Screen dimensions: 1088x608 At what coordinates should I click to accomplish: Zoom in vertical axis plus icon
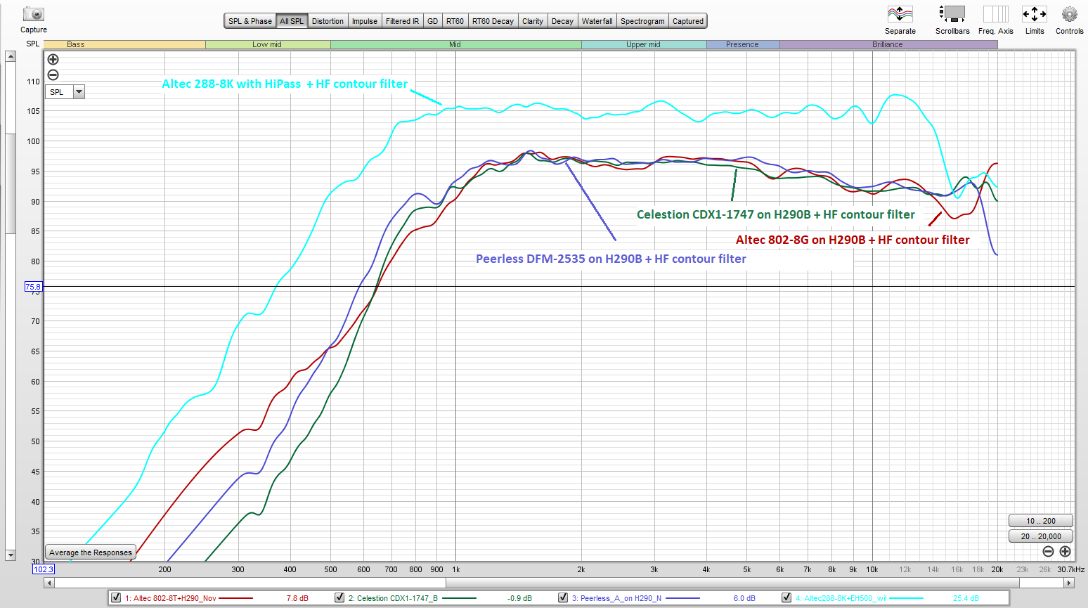click(x=53, y=60)
